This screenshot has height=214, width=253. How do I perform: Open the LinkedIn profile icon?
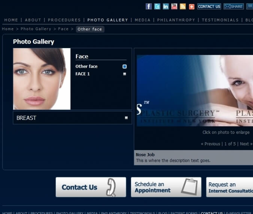(x=166, y=6)
